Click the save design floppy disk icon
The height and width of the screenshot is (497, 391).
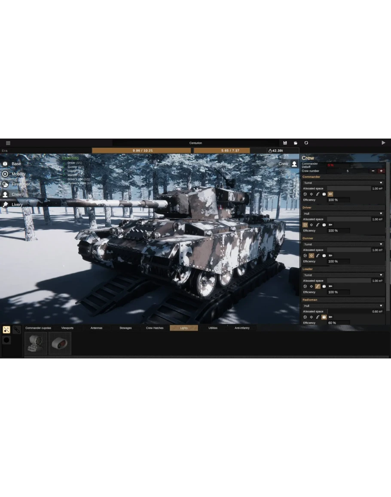coord(285,143)
